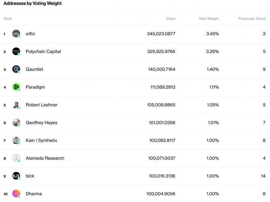This screenshot has height=202, width=270.
Task: Select blck's 14 proposals voted value
Action: click(x=263, y=176)
